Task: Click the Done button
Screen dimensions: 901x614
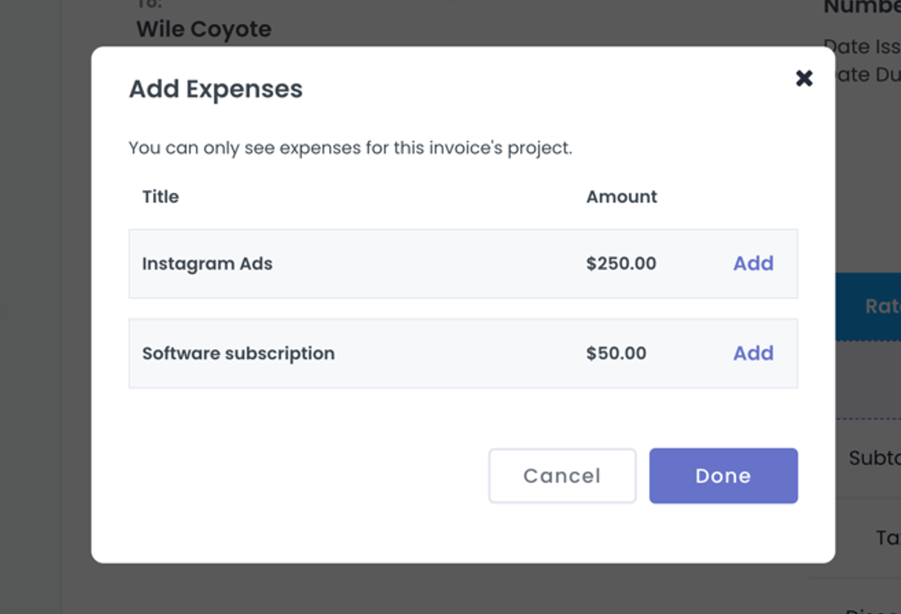Action: (723, 476)
